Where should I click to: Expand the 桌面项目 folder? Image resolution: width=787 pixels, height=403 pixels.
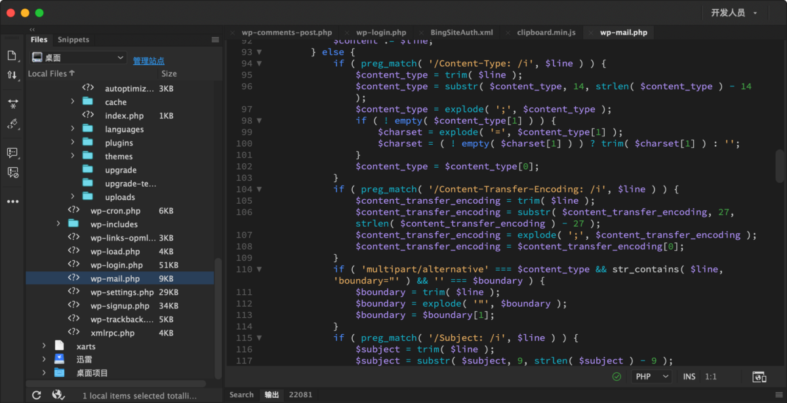click(x=44, y=373)
